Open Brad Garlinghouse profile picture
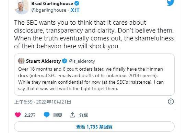The image size is (187, 133). [x=22, y=7]
